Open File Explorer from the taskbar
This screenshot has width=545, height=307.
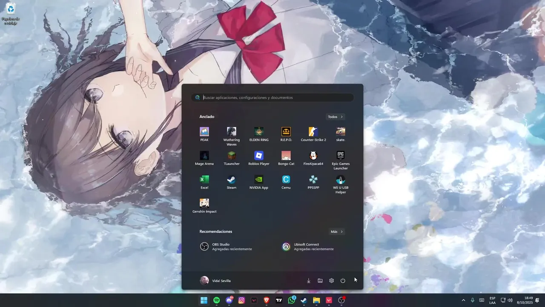pos(316,300)
